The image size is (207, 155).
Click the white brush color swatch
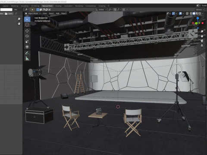[6, 9]
